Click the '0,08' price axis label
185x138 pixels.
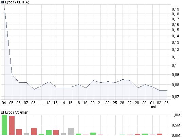coord(175,85)
